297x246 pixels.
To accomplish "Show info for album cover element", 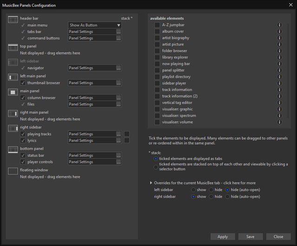I will [x=279, y=31].
